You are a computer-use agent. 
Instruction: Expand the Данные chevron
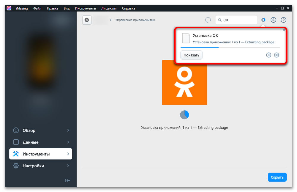(68, 142)
